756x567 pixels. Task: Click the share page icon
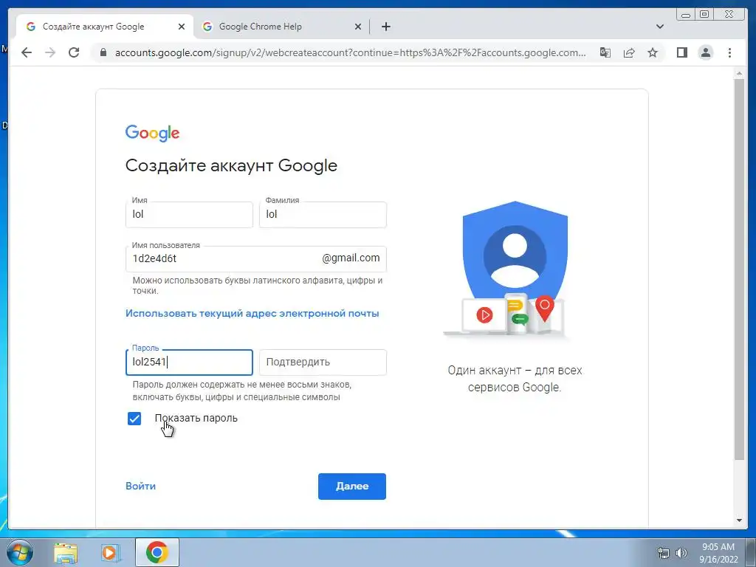click(629, 52)
